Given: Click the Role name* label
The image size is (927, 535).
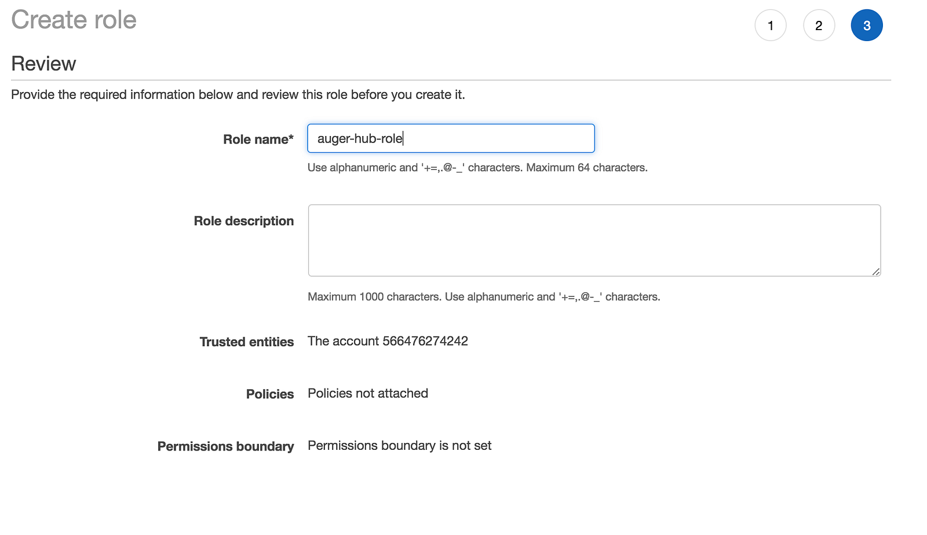Looking at the screenshot, I should 258,140.
